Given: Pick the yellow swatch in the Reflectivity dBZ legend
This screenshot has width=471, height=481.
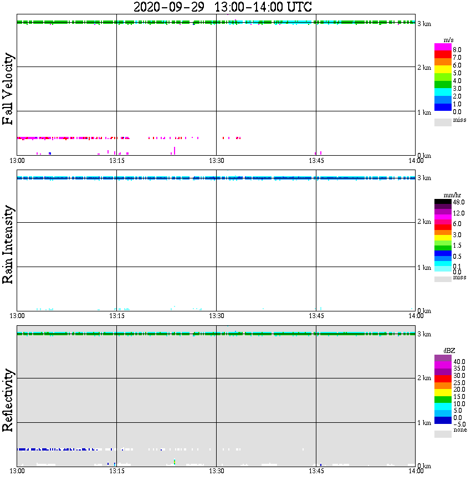Looking at the screenshot, I should (x=443, y=393).
